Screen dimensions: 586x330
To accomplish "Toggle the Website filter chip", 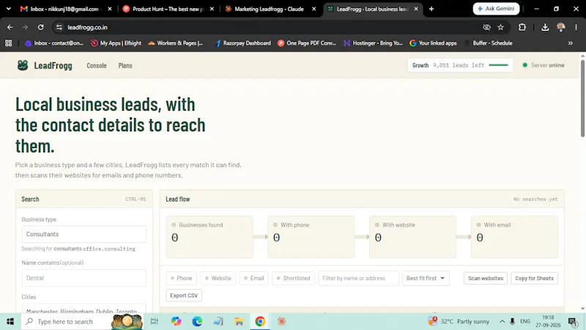I will 218,278.
